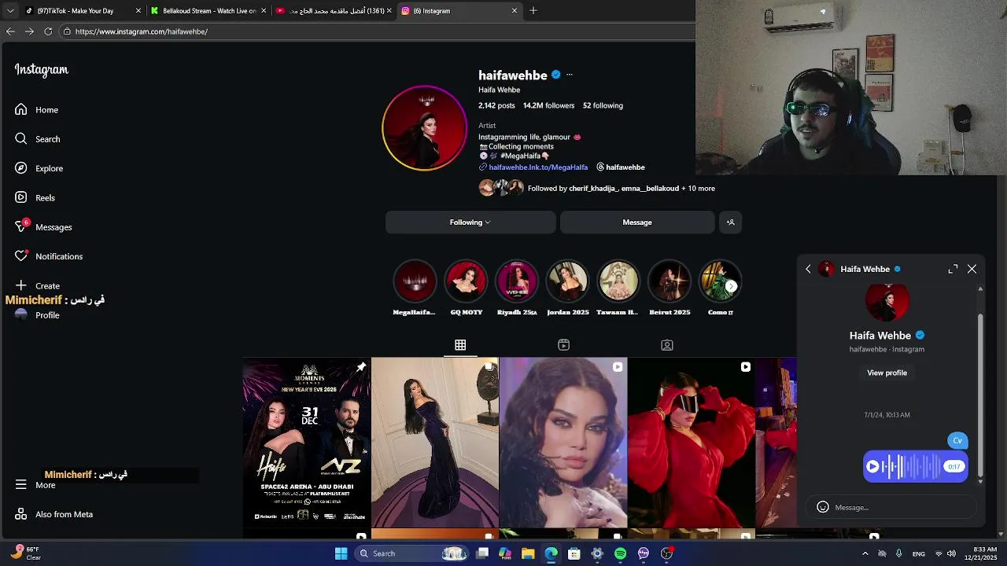Reload the page
Image resolution: width=1007 pixels, height=566 pixels.
pos(48,31)
